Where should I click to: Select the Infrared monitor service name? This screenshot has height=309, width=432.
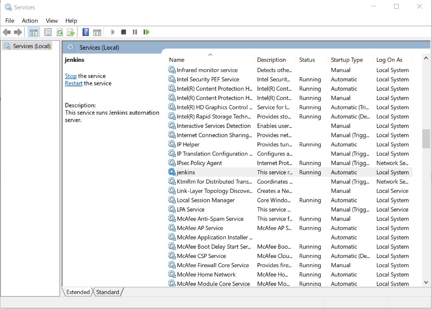207,70
